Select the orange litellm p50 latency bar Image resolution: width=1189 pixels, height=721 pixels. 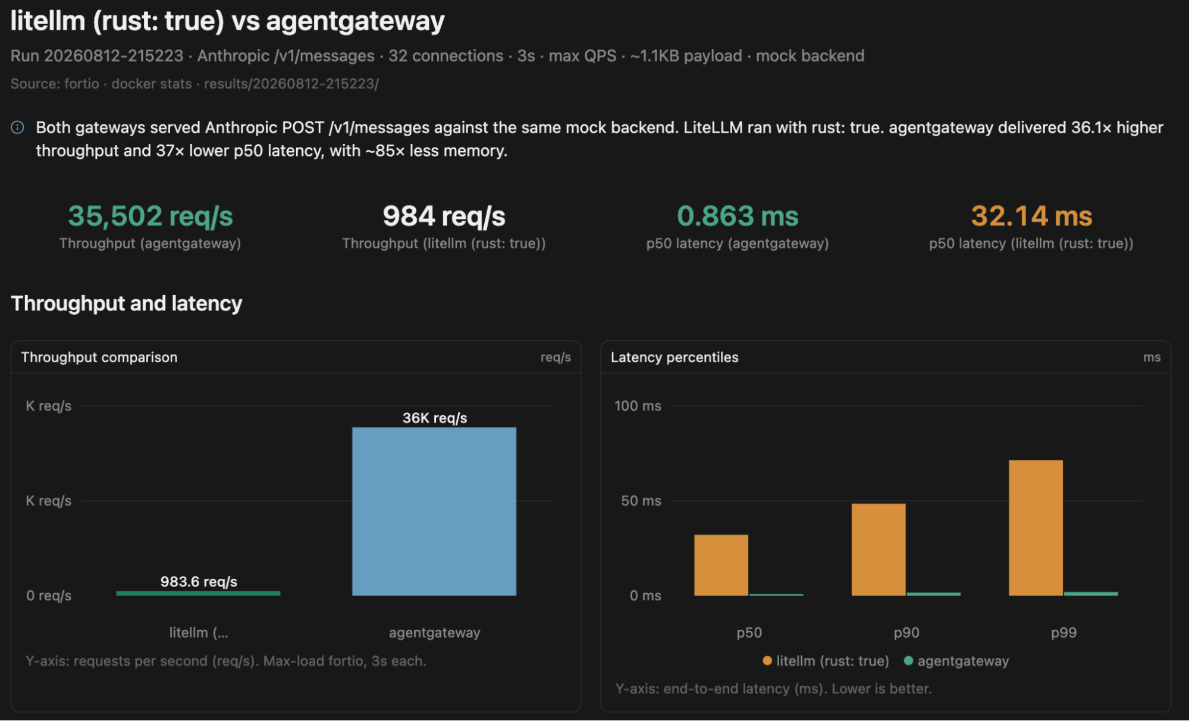[x=721, y=565]
